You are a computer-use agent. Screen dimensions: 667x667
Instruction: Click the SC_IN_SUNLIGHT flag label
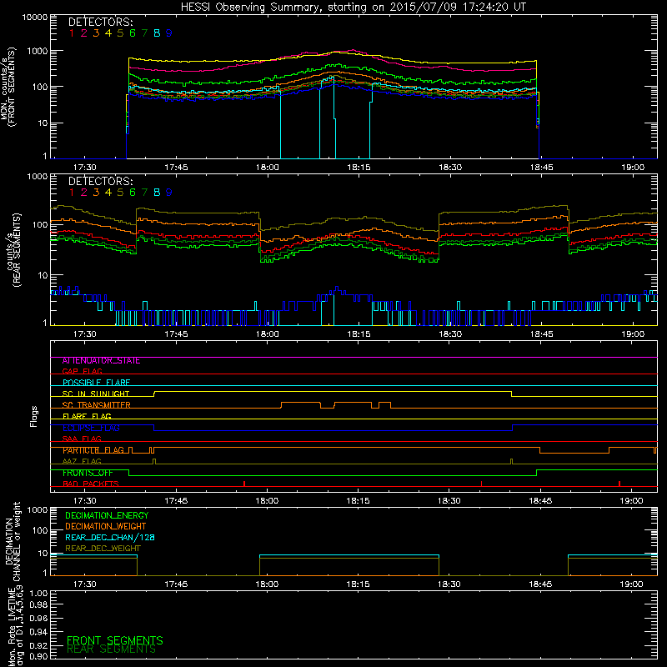pos(96,394)
